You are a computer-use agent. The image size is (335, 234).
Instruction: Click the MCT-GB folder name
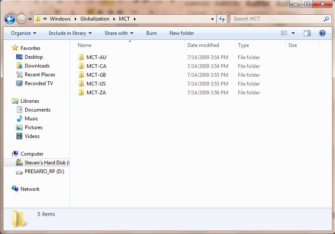96,75
